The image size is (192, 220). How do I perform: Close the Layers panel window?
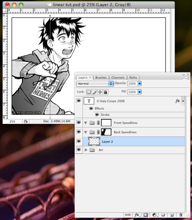[188, 74]
